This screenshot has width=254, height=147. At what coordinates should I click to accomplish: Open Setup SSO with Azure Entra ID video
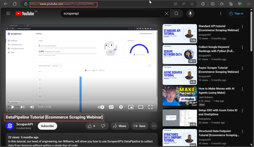click(218, 112)
